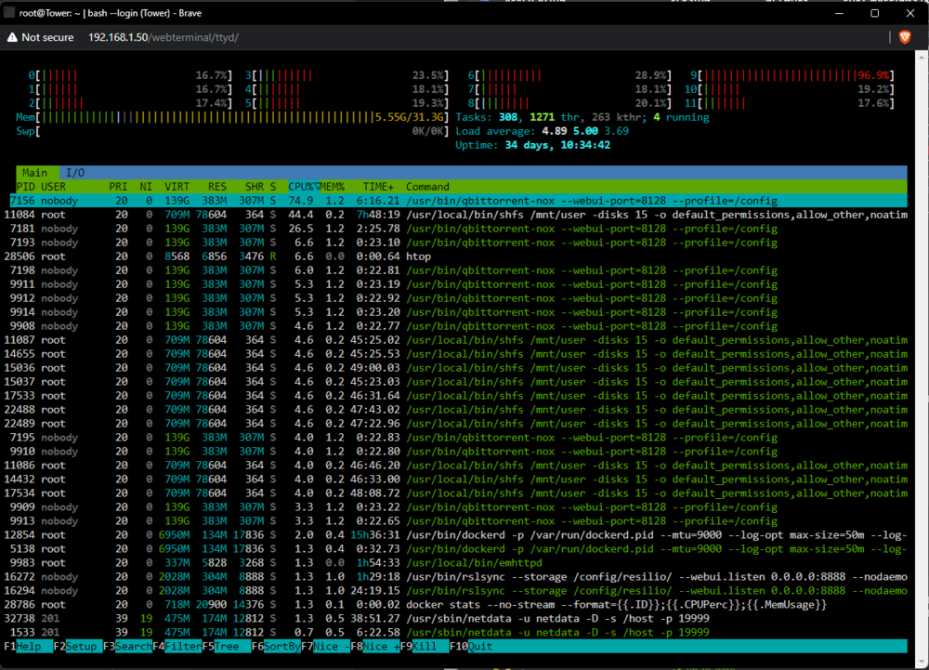
Task: Click F3 Search in the function bar
Action: pyautogui.click(x=127, y=647)
